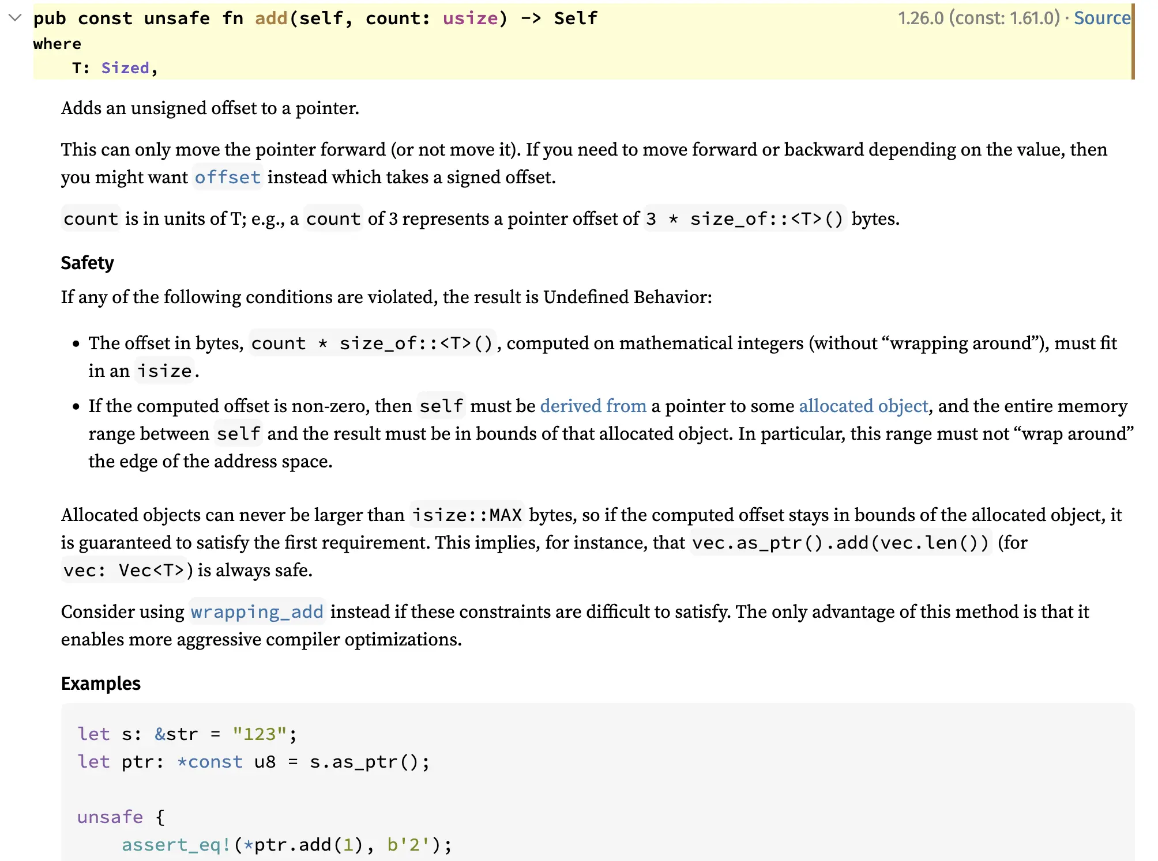Open the 'allocated object' link
The width and height of the screenshot is (1158, 861).
[x=863, y=406]
